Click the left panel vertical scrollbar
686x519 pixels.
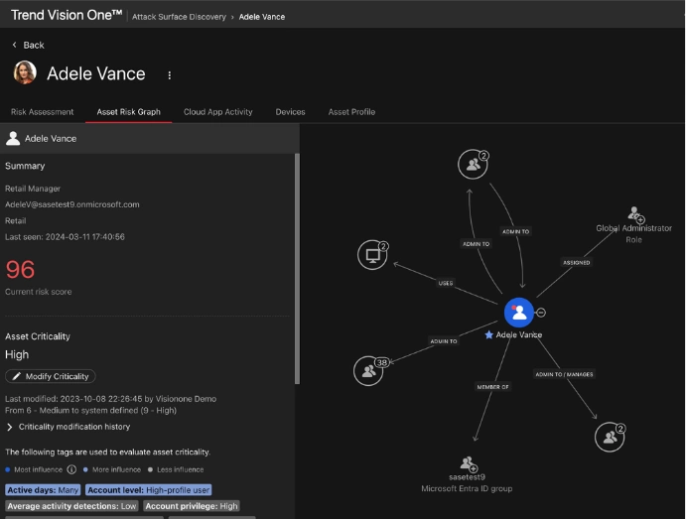pyautogui.click(x=296, y=268)
